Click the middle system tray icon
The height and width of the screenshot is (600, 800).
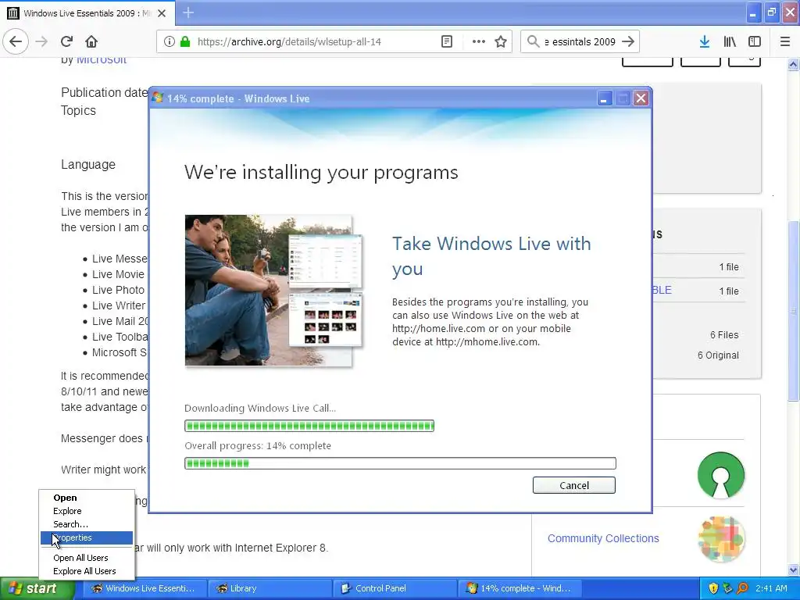pyautogui.click(x=728, y=588)
